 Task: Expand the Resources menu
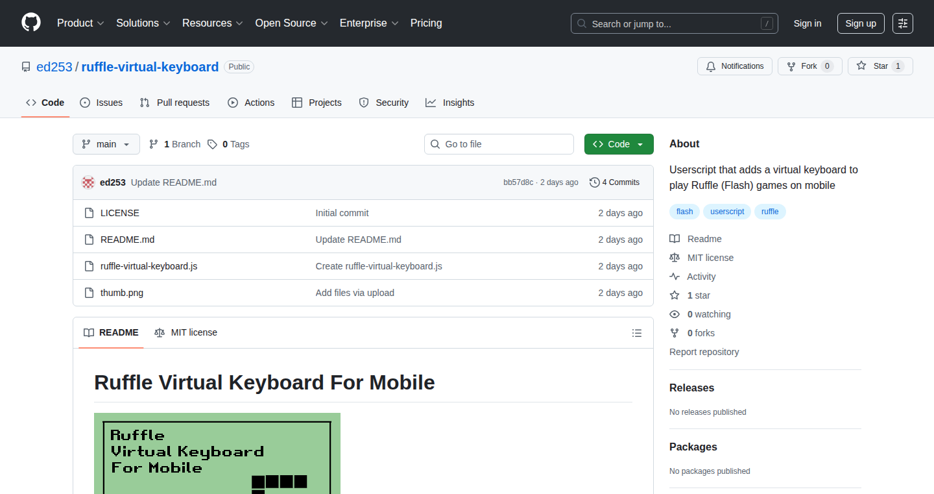(x=213, y=23)
